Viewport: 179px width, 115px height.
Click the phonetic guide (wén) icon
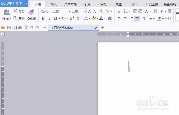pyautogui.click(x=108, y=11)
